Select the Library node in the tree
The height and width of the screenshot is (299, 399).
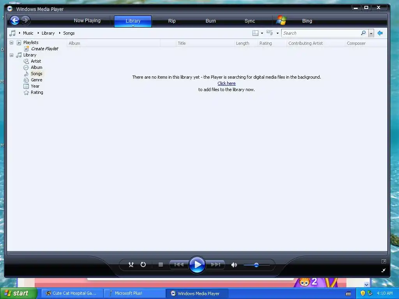tap(30, 55)
